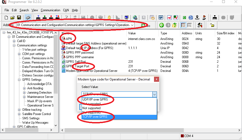Open the Communication menu
This screenshot has height=140, width=242.
50,10
